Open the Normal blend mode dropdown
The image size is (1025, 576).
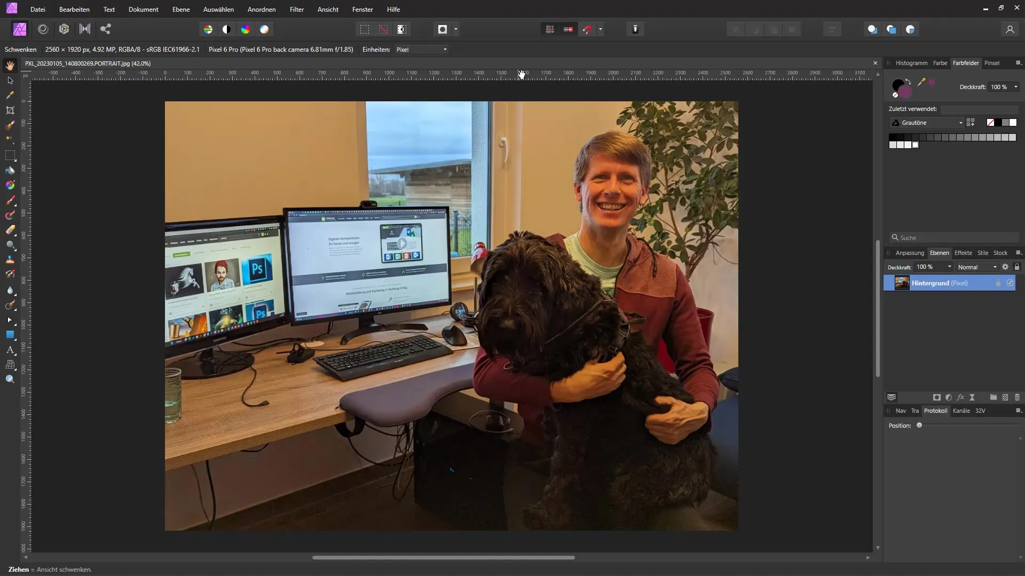[977, 267]
